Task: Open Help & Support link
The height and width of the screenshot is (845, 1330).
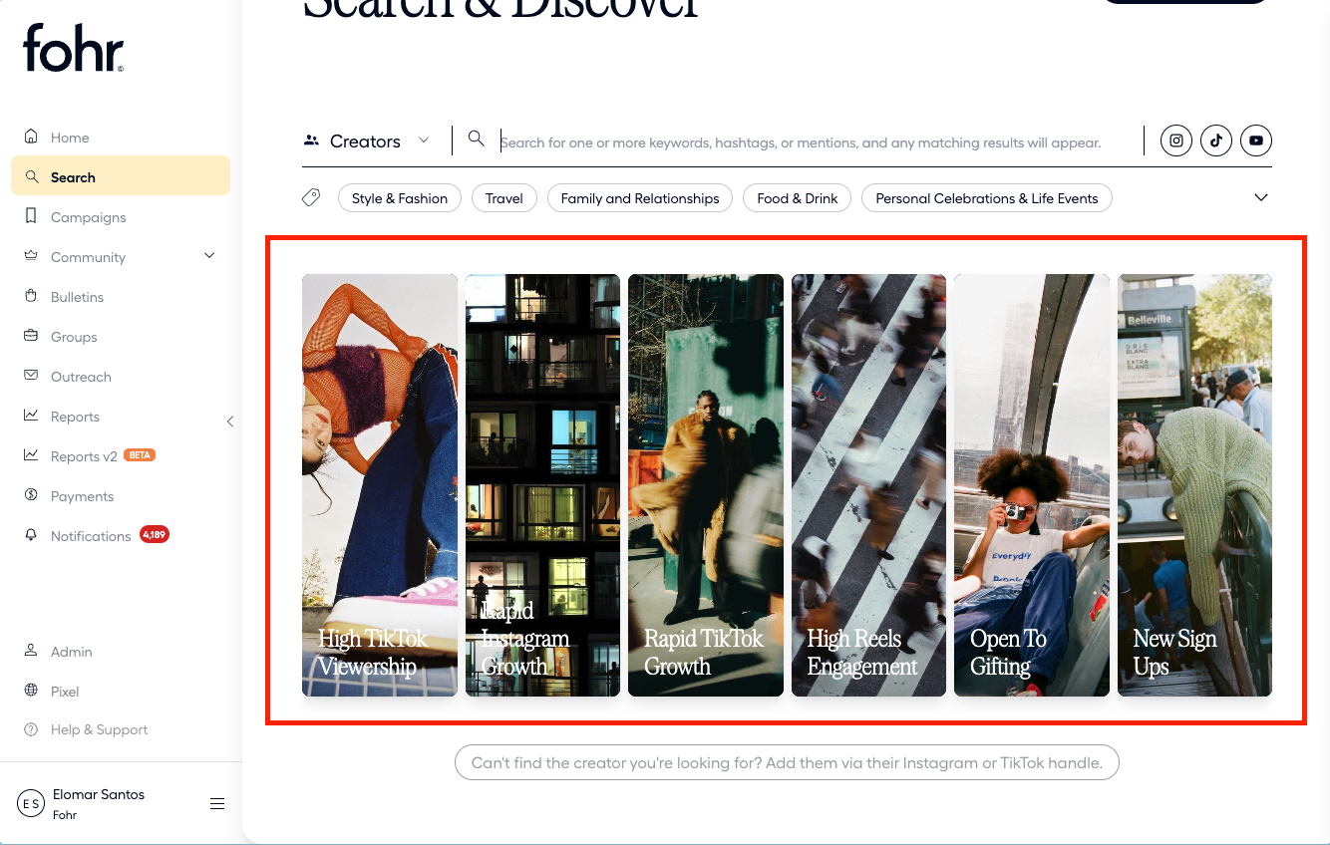Action: point(99,729)
